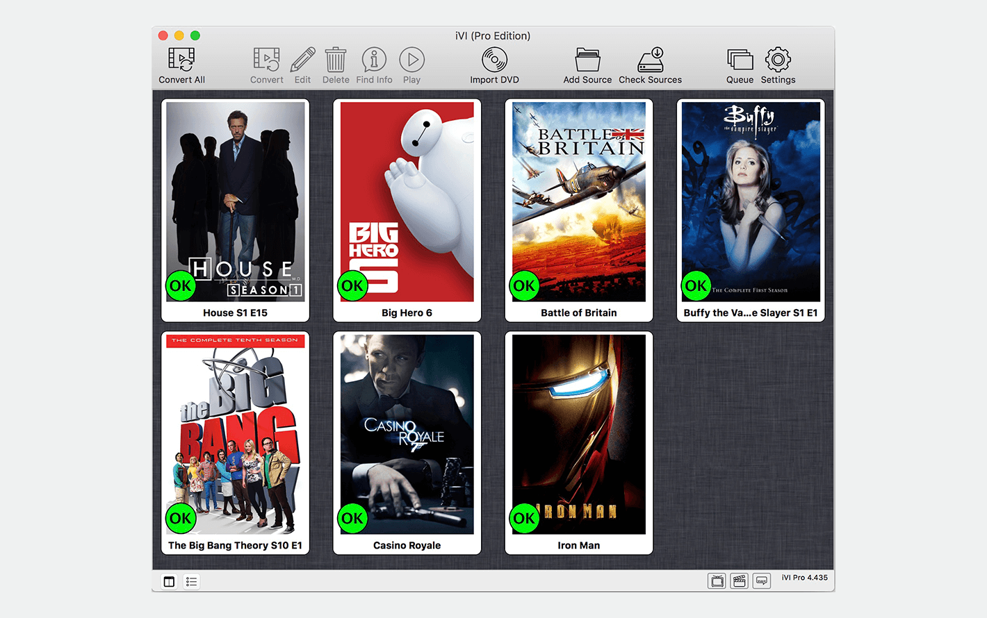Click the OK badge on Battle of Britain

coord(524,285)
